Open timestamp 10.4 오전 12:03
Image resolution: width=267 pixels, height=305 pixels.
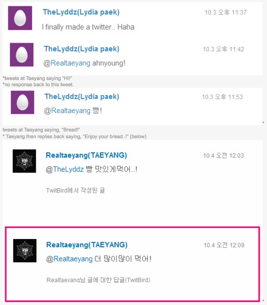pos(223,155)
